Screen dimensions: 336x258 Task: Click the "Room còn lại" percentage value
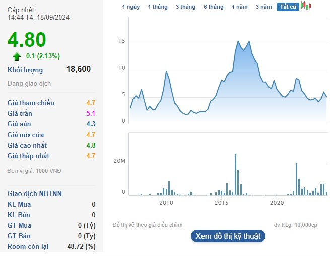(81, 246)
